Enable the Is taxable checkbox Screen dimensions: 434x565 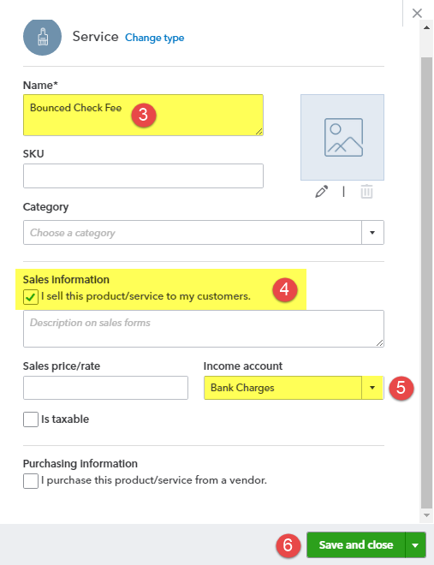[x=31, y=419]
